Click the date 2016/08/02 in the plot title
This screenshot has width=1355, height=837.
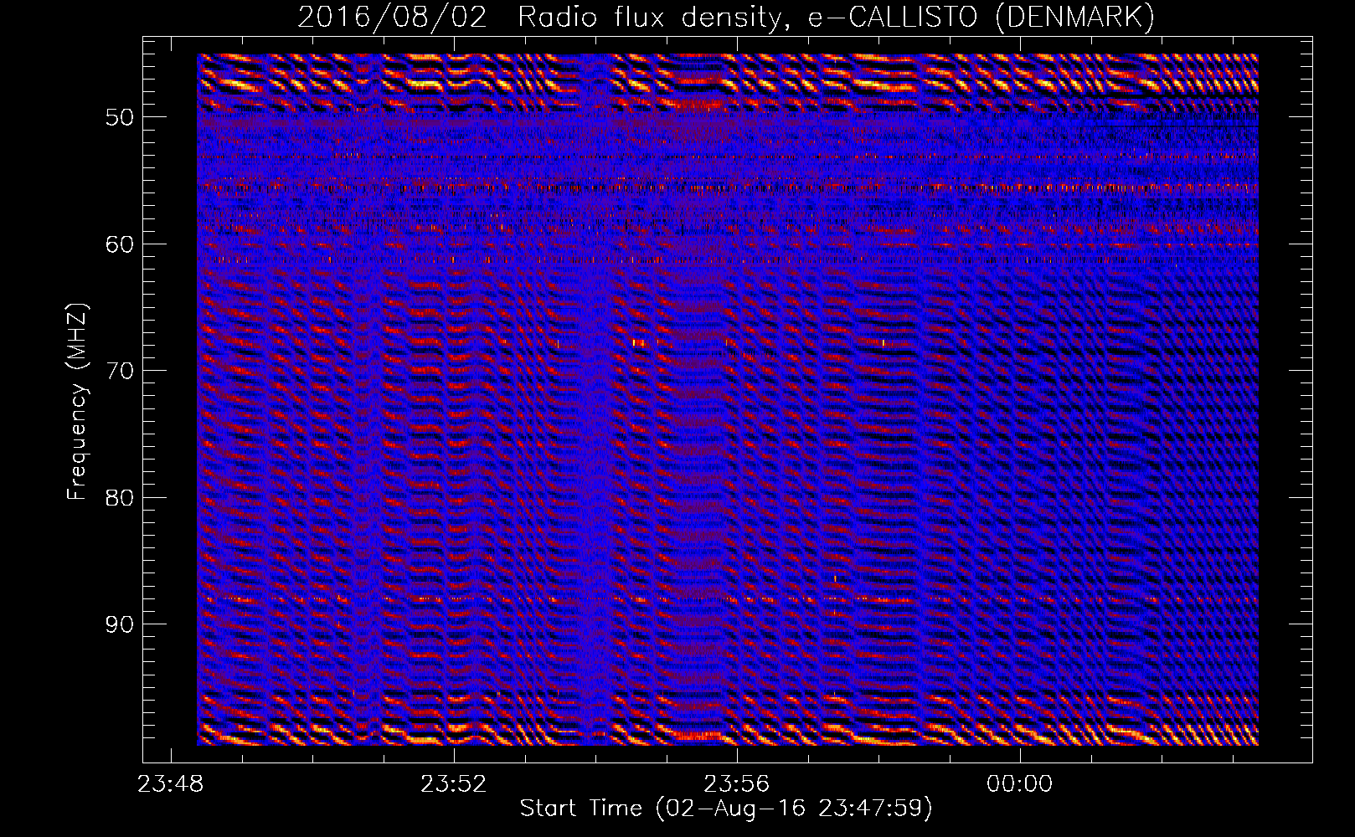pos(392,18)
